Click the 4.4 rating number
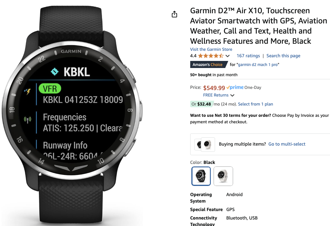The image size is (330, 226). click(193, 56)
